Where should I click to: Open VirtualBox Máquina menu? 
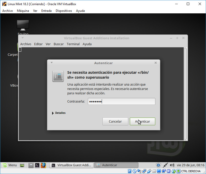[23, 11]
